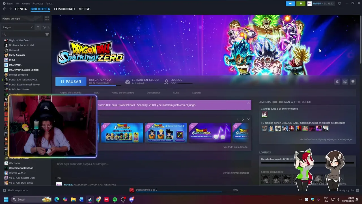The width and height of the screenshot is (362, 204).
Task: Switch library to grid view icon
Action: click(47, 18)
